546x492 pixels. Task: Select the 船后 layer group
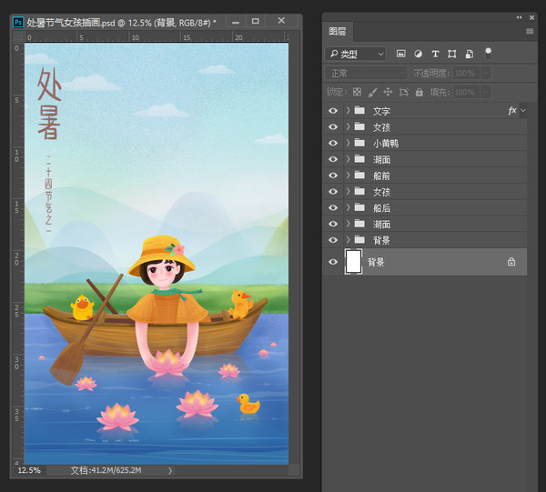pos(424,207)
